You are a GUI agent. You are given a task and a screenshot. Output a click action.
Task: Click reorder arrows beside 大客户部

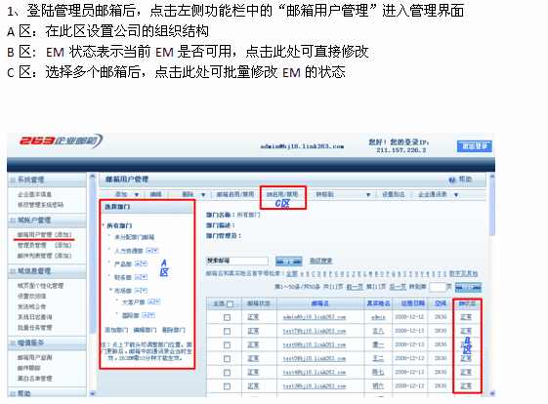(x=153, y=303)
